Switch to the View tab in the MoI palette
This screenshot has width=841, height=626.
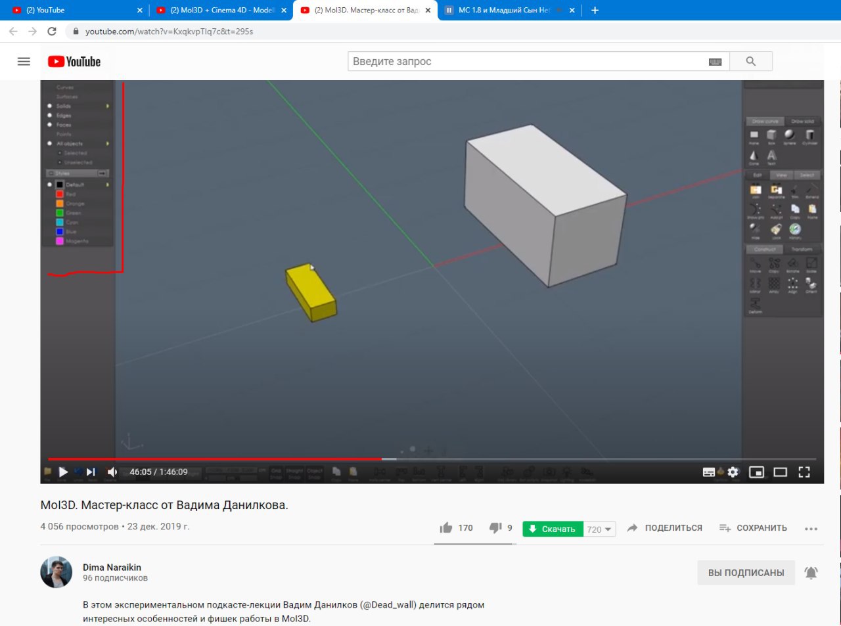(781, 175)
